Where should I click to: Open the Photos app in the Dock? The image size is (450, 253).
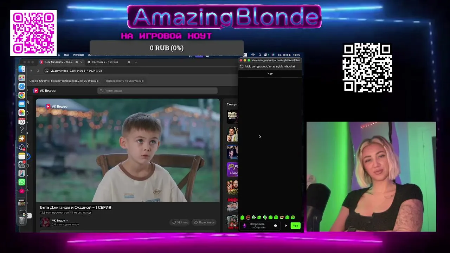click(x=22, y=112)
